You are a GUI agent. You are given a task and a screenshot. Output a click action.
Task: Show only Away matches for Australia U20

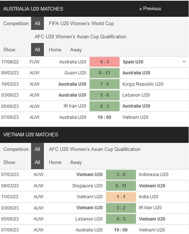pyautogui.click(x=76, y=50)
